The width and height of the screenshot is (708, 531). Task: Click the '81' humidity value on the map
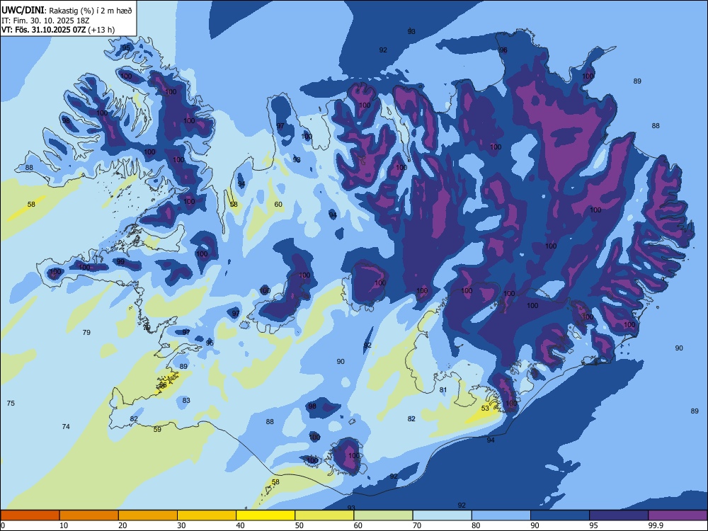coord(443,389)
